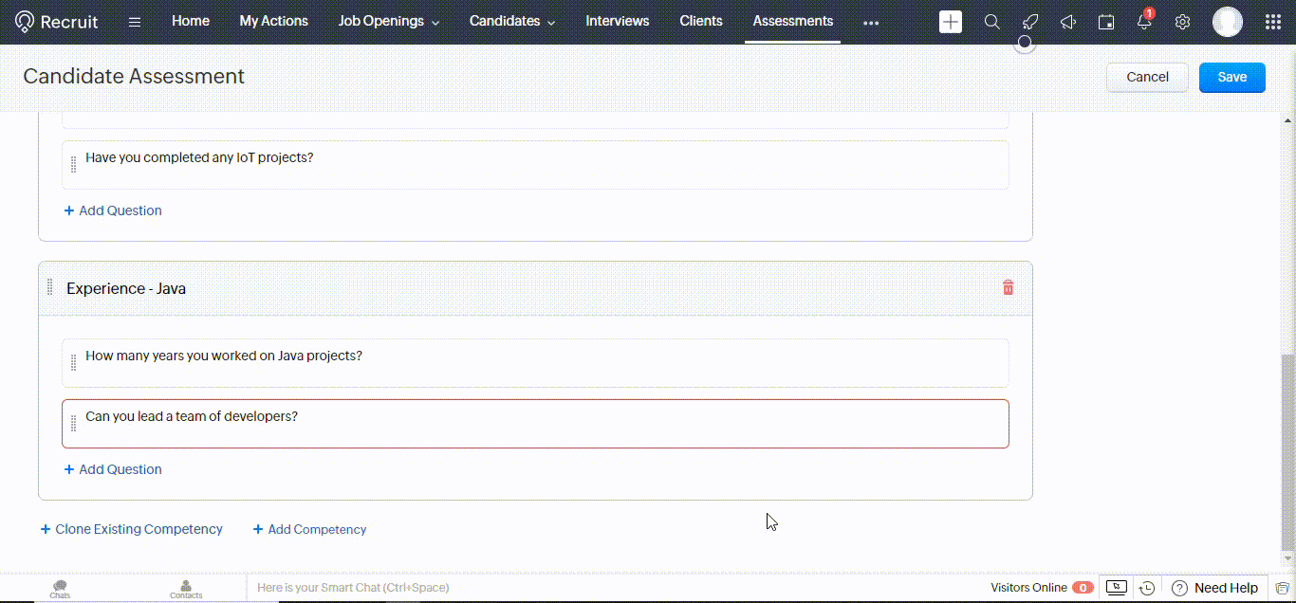Click the quick-create plus icon in header
This screenshot has height=603, width=1296.
[950, 22]
